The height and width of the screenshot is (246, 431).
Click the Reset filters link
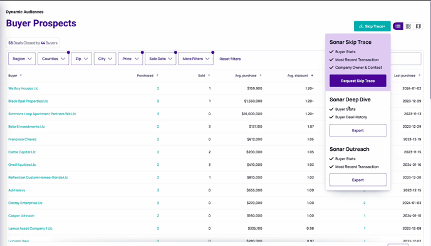(230, 59)
